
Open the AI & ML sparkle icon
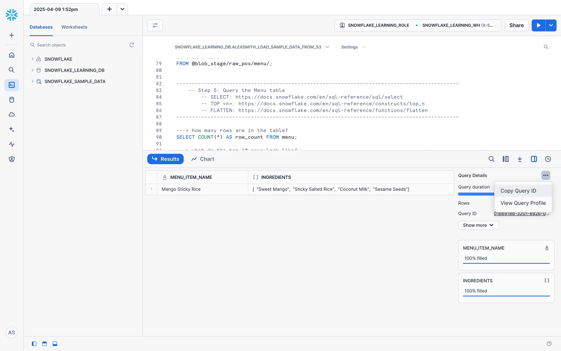[x=12, y=129]
